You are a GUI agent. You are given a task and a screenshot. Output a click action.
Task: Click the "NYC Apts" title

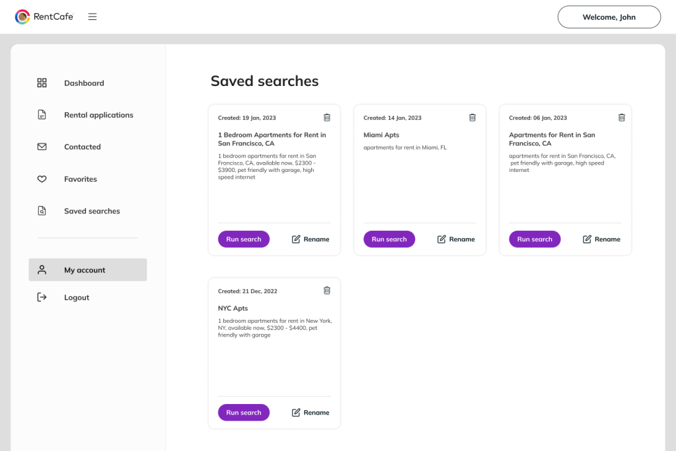coord(233,308)
